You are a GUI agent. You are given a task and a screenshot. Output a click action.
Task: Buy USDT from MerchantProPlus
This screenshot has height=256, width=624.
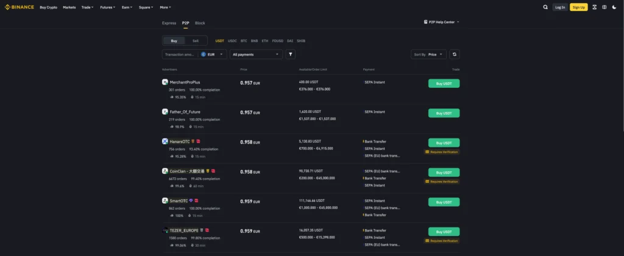[444, 84]
